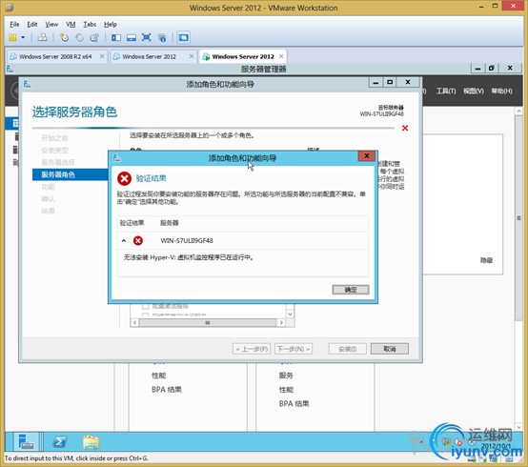
Task: Open File Explorer from the taskbar
Action: [x=91, y=442]
